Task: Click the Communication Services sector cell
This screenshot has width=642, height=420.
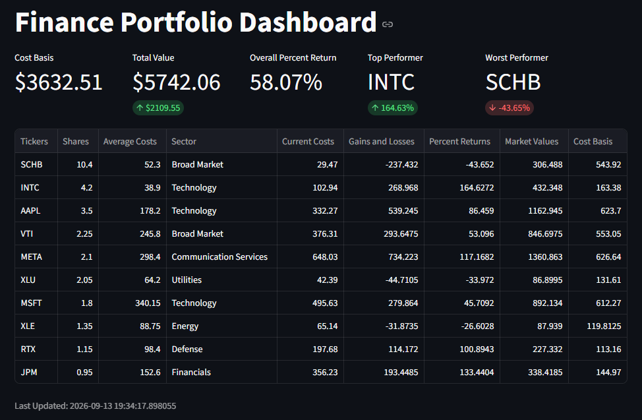Action: [x=221, y=256]
